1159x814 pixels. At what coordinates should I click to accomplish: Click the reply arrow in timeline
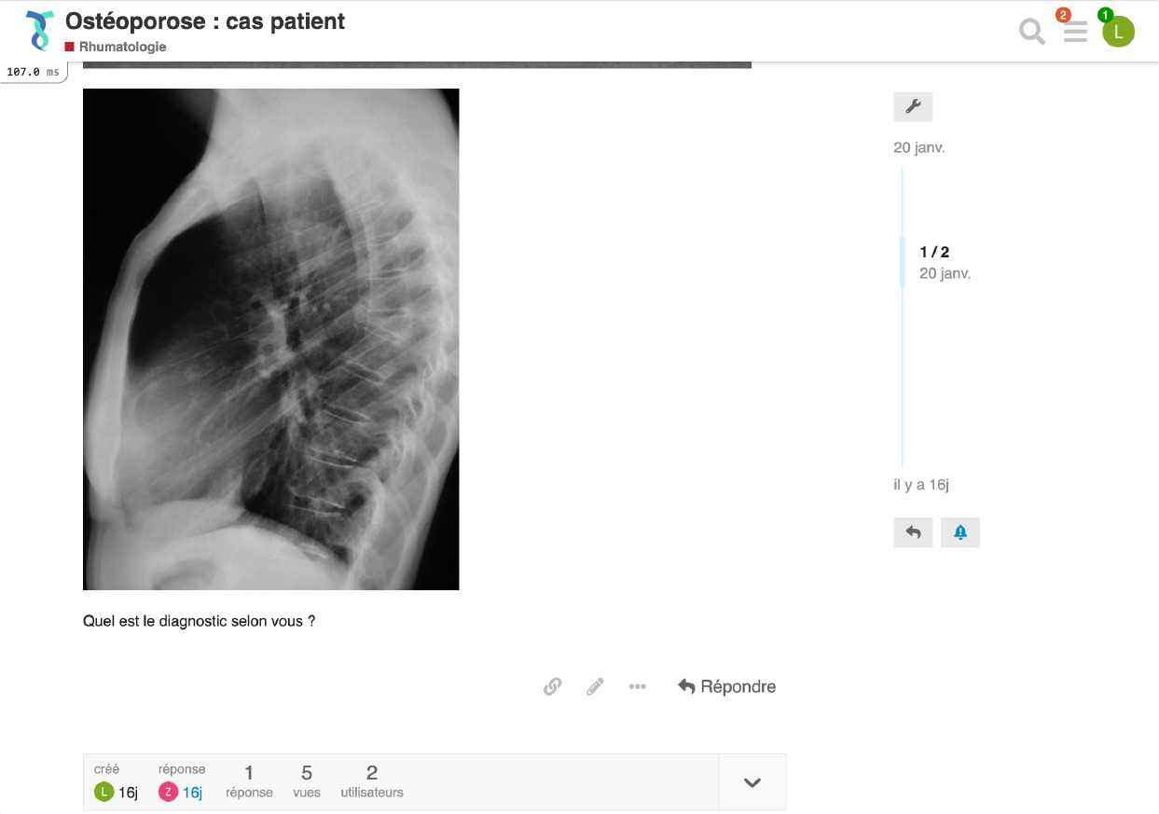click(913, 532)
